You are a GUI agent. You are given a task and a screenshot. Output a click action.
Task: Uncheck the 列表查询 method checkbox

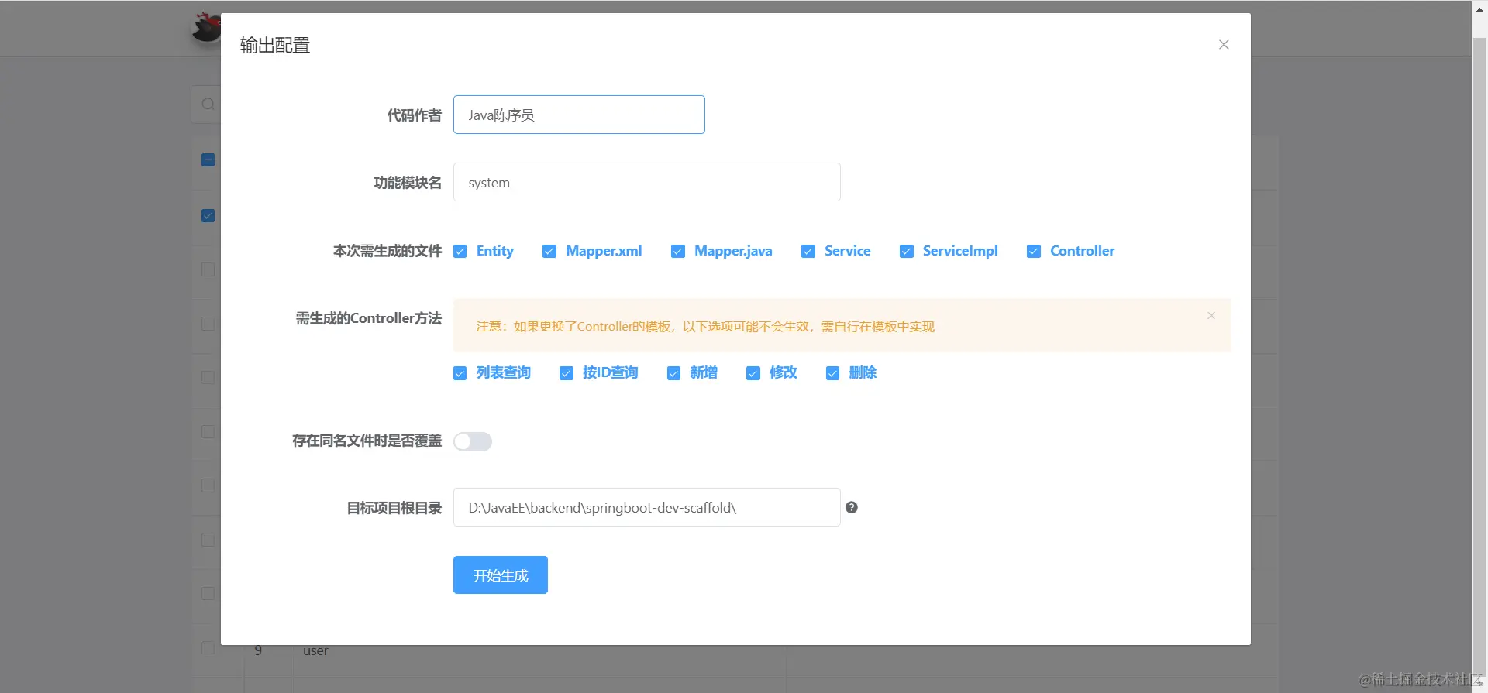(460, 373)
